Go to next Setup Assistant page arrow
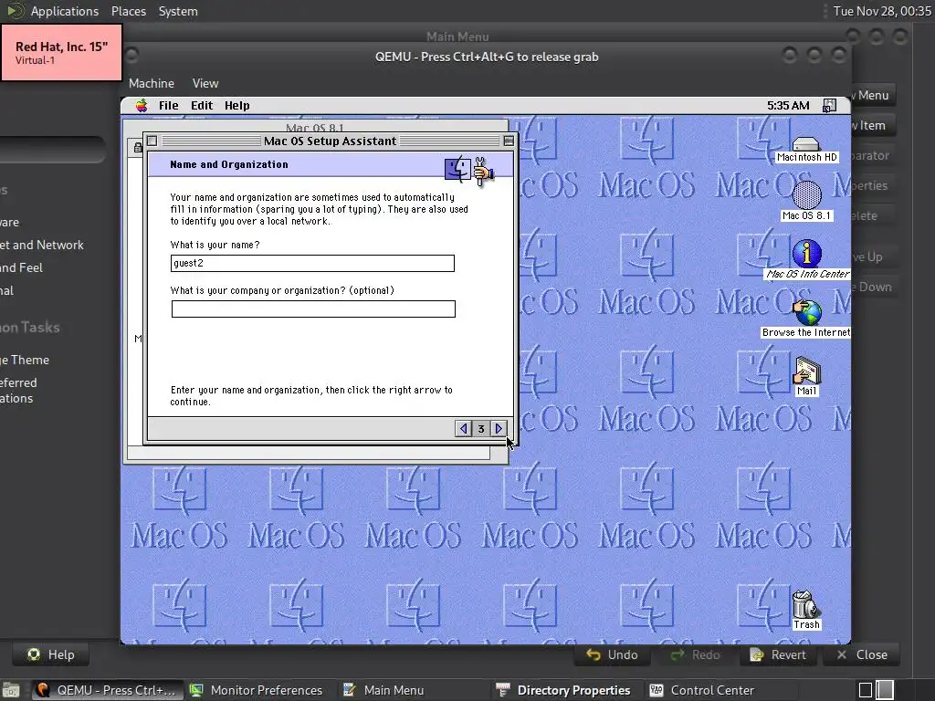 (499, 429)
